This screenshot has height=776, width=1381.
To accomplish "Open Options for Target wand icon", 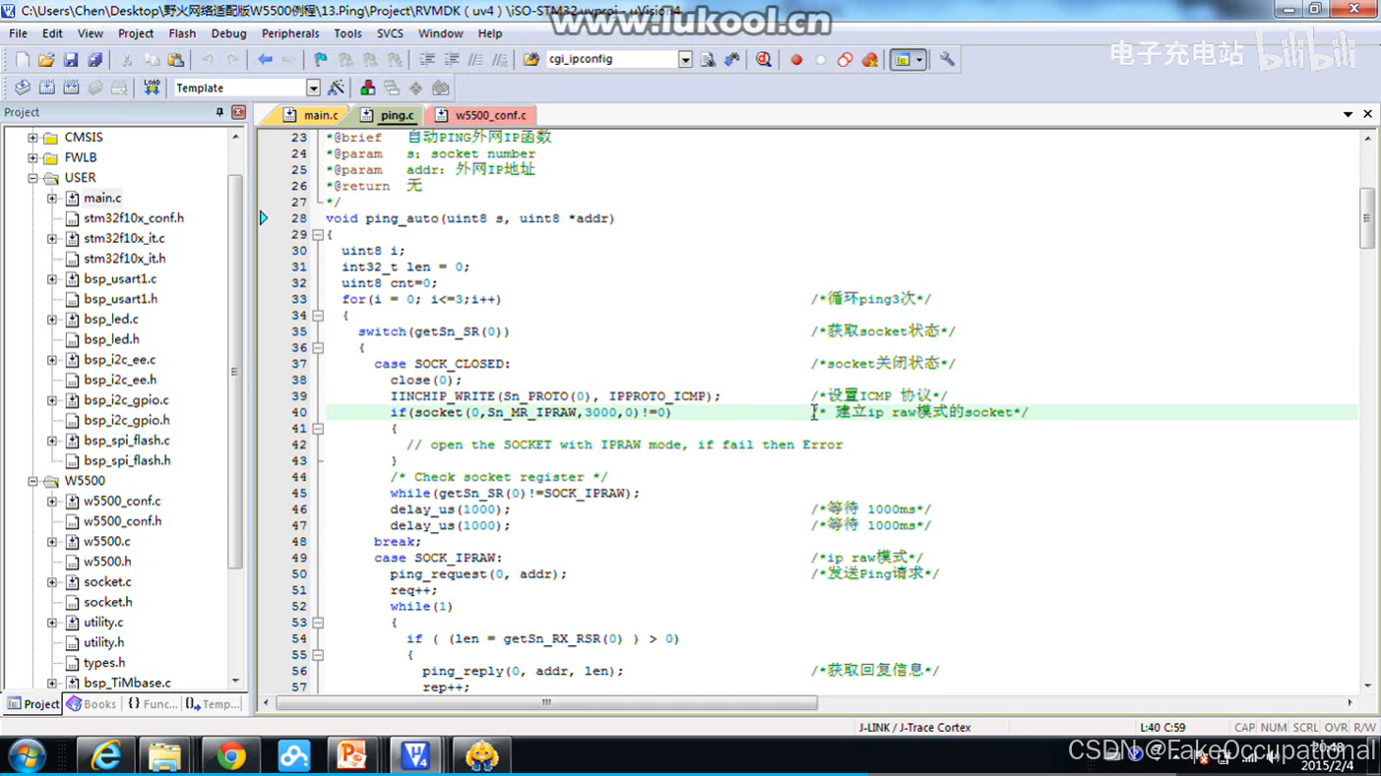I will 337,89.
